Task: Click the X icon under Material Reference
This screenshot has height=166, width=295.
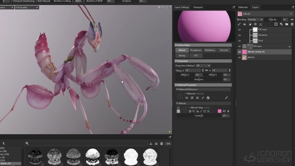Action: [197, 98]
